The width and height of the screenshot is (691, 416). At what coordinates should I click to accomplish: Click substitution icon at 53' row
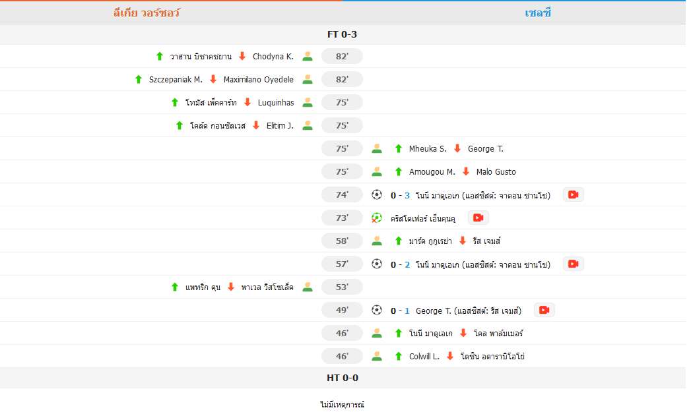(x=308, y=287)
